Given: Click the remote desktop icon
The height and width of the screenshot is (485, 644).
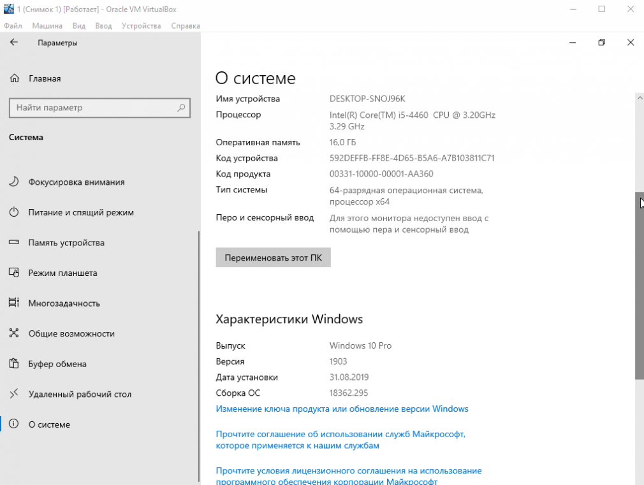Looking at the screenshot, I should (14, 393).
